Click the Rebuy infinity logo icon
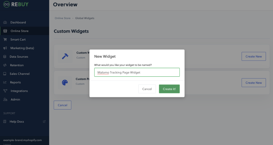 pos(7,4)
